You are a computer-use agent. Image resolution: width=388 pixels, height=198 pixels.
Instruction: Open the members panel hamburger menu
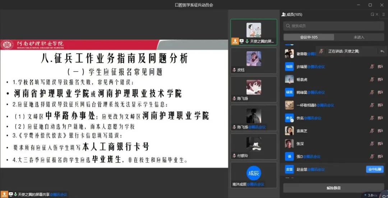point(383,14)
